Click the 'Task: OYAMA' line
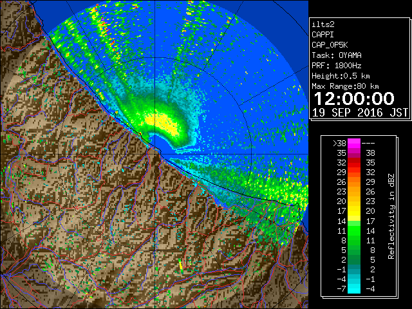 337,55
